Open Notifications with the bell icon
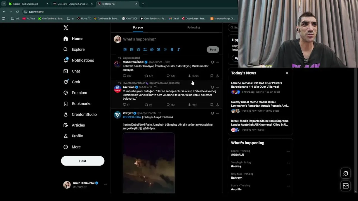This screenshot has width=358, height=201. (x=79, y=60)
